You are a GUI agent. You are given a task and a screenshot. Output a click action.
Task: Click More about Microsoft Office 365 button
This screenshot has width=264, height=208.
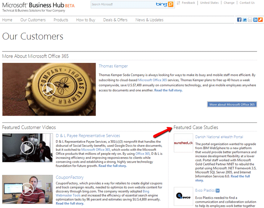pos(232,105)
